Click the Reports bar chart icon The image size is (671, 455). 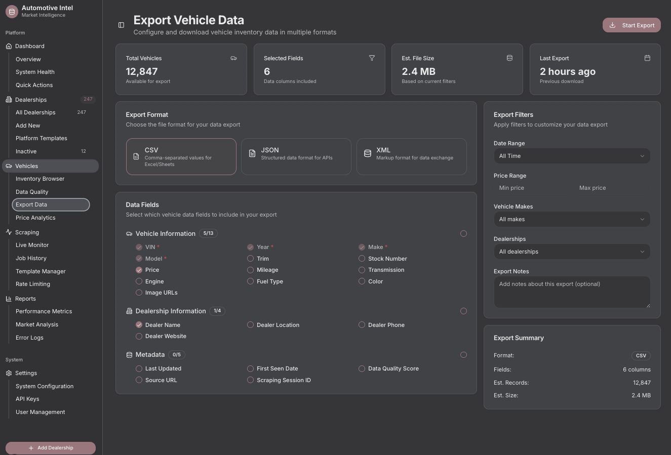click(9, 299)
